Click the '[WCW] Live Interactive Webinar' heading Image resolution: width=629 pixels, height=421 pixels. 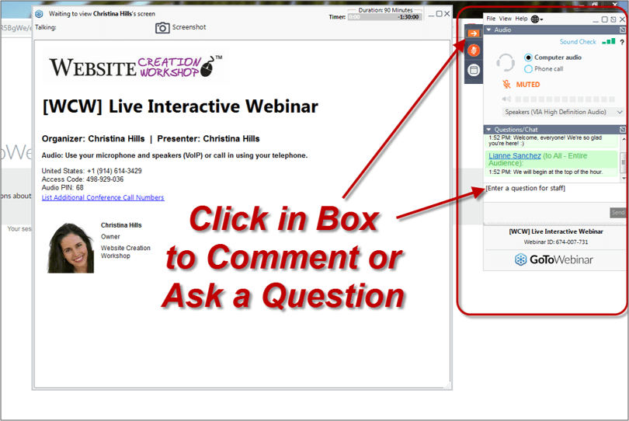point(180,106)
